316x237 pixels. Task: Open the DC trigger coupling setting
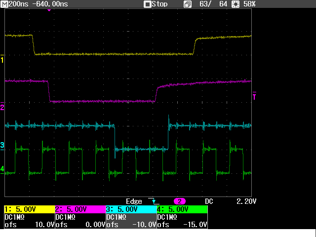(209, 201)
